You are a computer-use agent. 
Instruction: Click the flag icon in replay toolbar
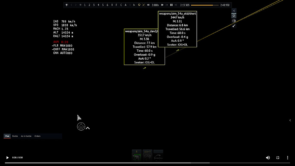coord(134,5)
